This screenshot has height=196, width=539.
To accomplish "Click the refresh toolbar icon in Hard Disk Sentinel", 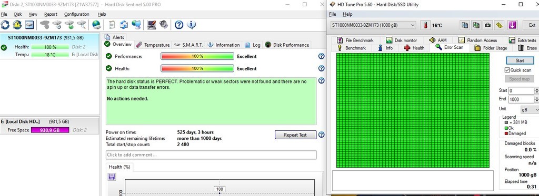I will (x=5, y=25).
